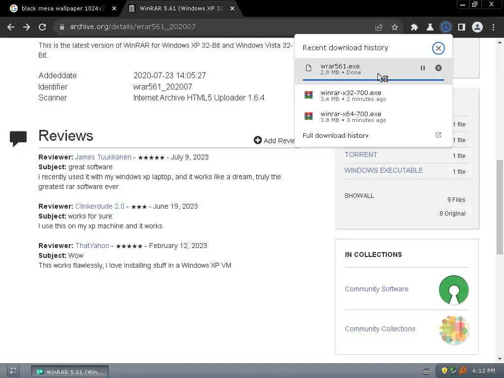Reload the archive.org page

tap(42, 27)
